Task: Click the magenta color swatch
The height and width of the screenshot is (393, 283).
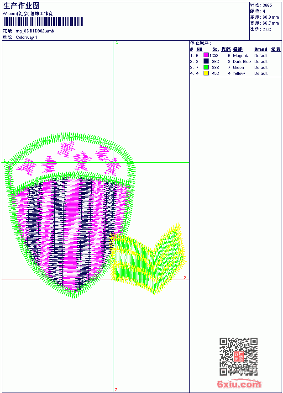Action: [206, 55]
